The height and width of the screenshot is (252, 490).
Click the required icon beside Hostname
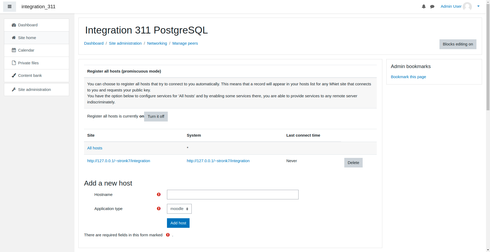pyautogui.click(x=159, y=195)
